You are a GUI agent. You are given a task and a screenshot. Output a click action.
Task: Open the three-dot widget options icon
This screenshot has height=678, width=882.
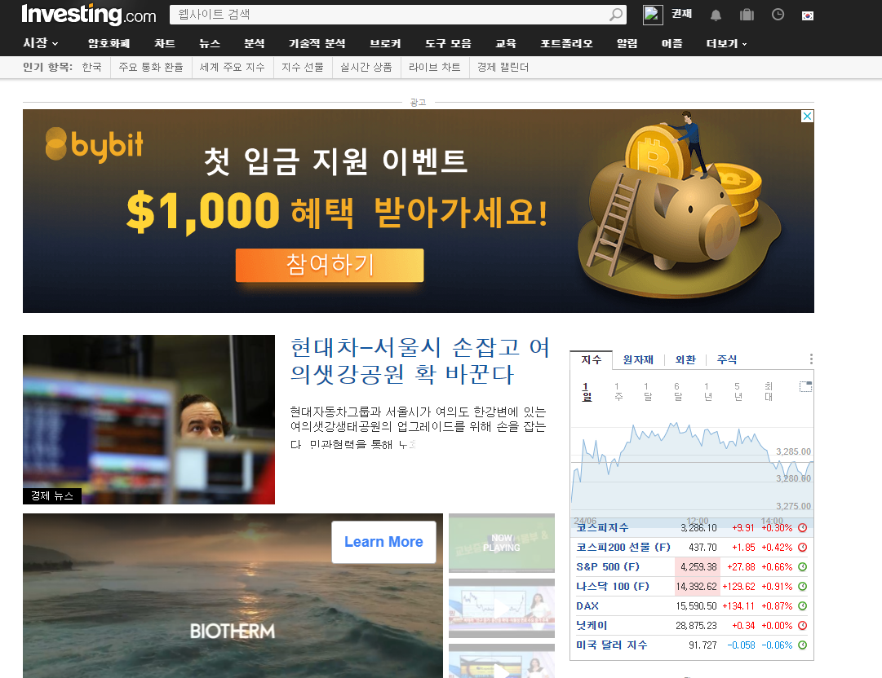[x=810, y=359]
